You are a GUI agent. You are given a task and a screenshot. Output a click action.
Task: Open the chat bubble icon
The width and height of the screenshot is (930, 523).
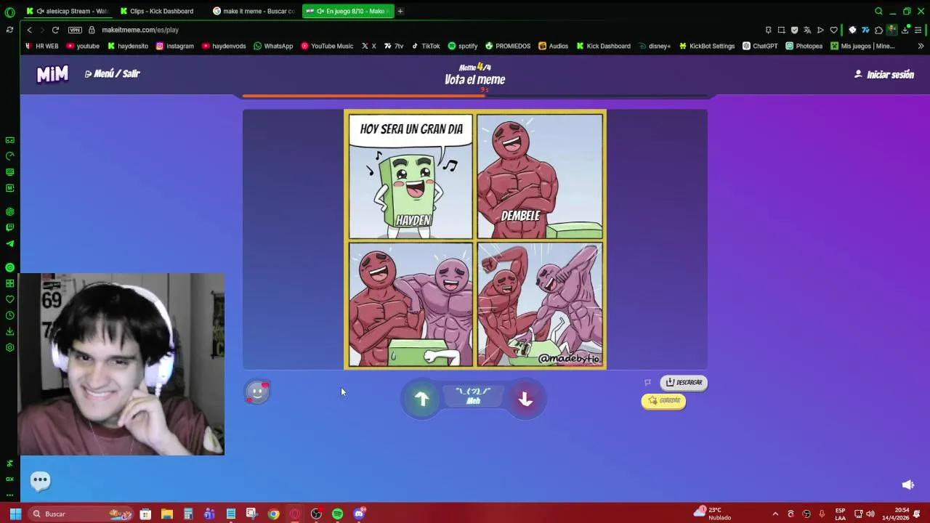[x=40, y=479]
